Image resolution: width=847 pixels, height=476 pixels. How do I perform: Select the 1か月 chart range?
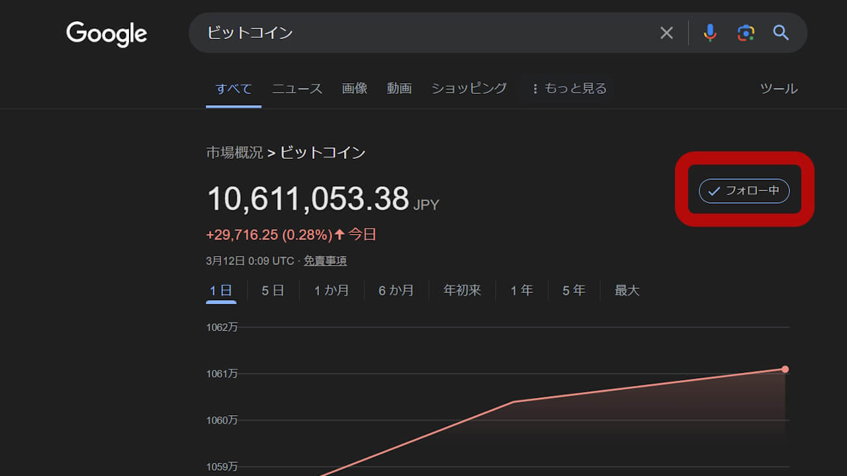pyautogui.click(x=332, y=290)
